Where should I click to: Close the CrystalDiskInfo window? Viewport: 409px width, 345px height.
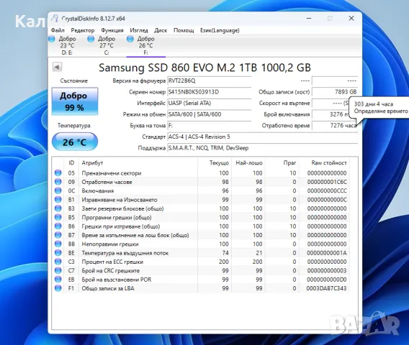[351, 19]
